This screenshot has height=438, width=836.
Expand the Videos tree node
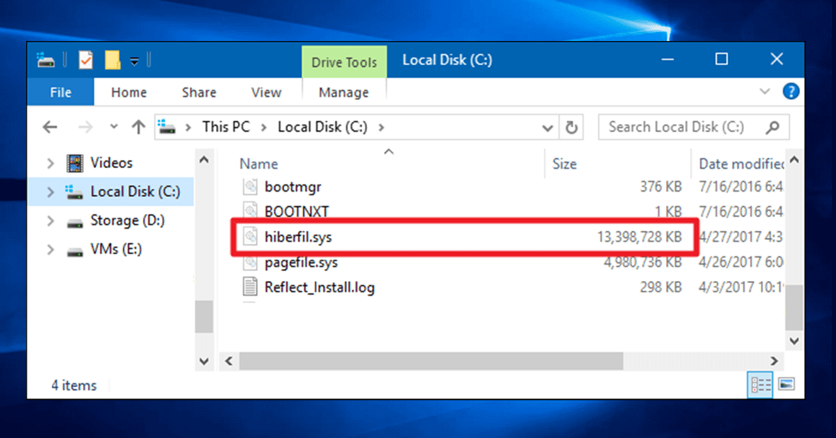(x=50, y=164)
